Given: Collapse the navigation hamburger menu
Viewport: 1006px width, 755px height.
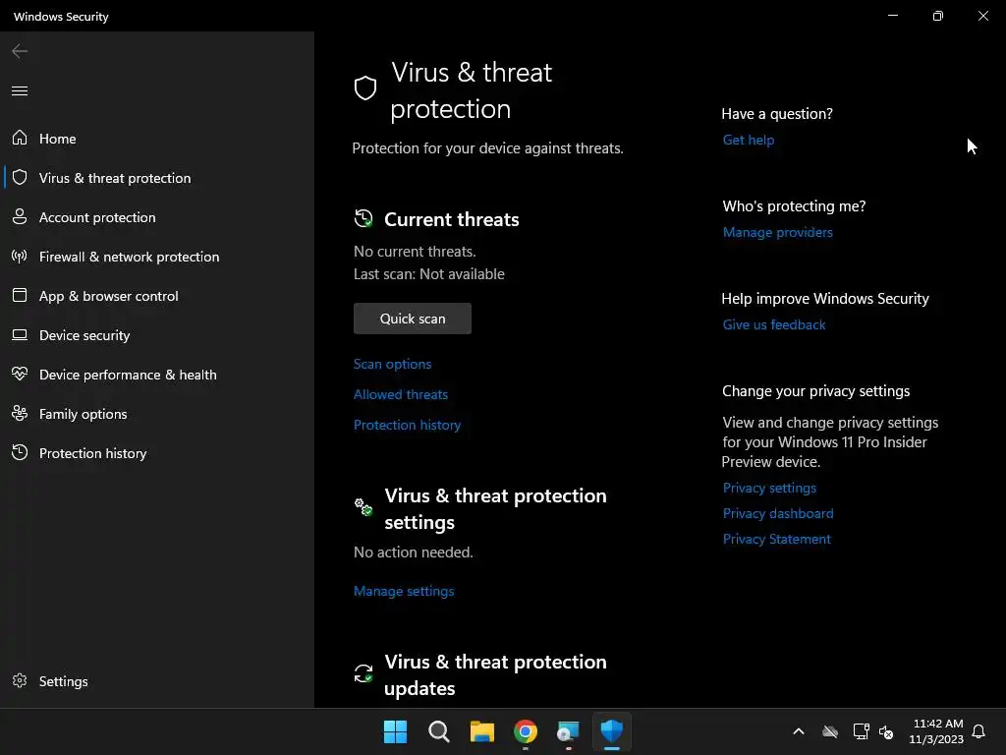Looking at the screenshot, I should (20, 91).
